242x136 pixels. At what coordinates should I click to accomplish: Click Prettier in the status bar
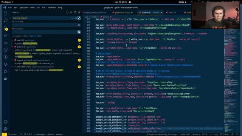click(x=224, y=134)
